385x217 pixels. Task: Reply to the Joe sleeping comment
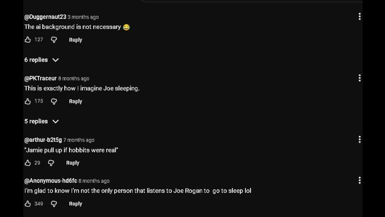tap(75, 101)
